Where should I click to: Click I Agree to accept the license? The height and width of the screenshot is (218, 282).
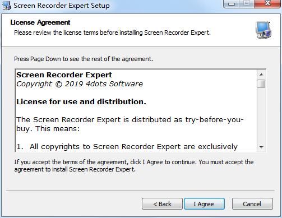click(204, 204)
